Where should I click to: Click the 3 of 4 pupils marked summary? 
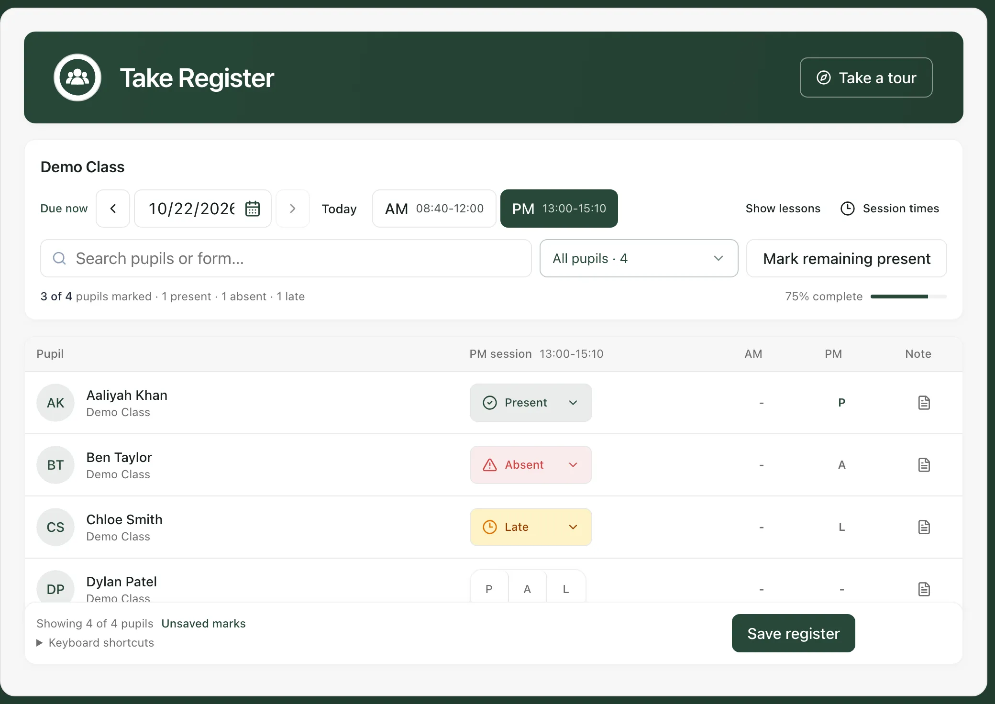click(172, 297)
